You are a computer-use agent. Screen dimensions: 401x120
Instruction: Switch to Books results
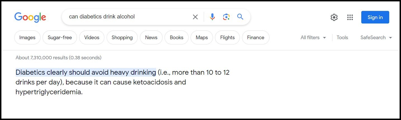pyautogui.click(x=177, y=37)
